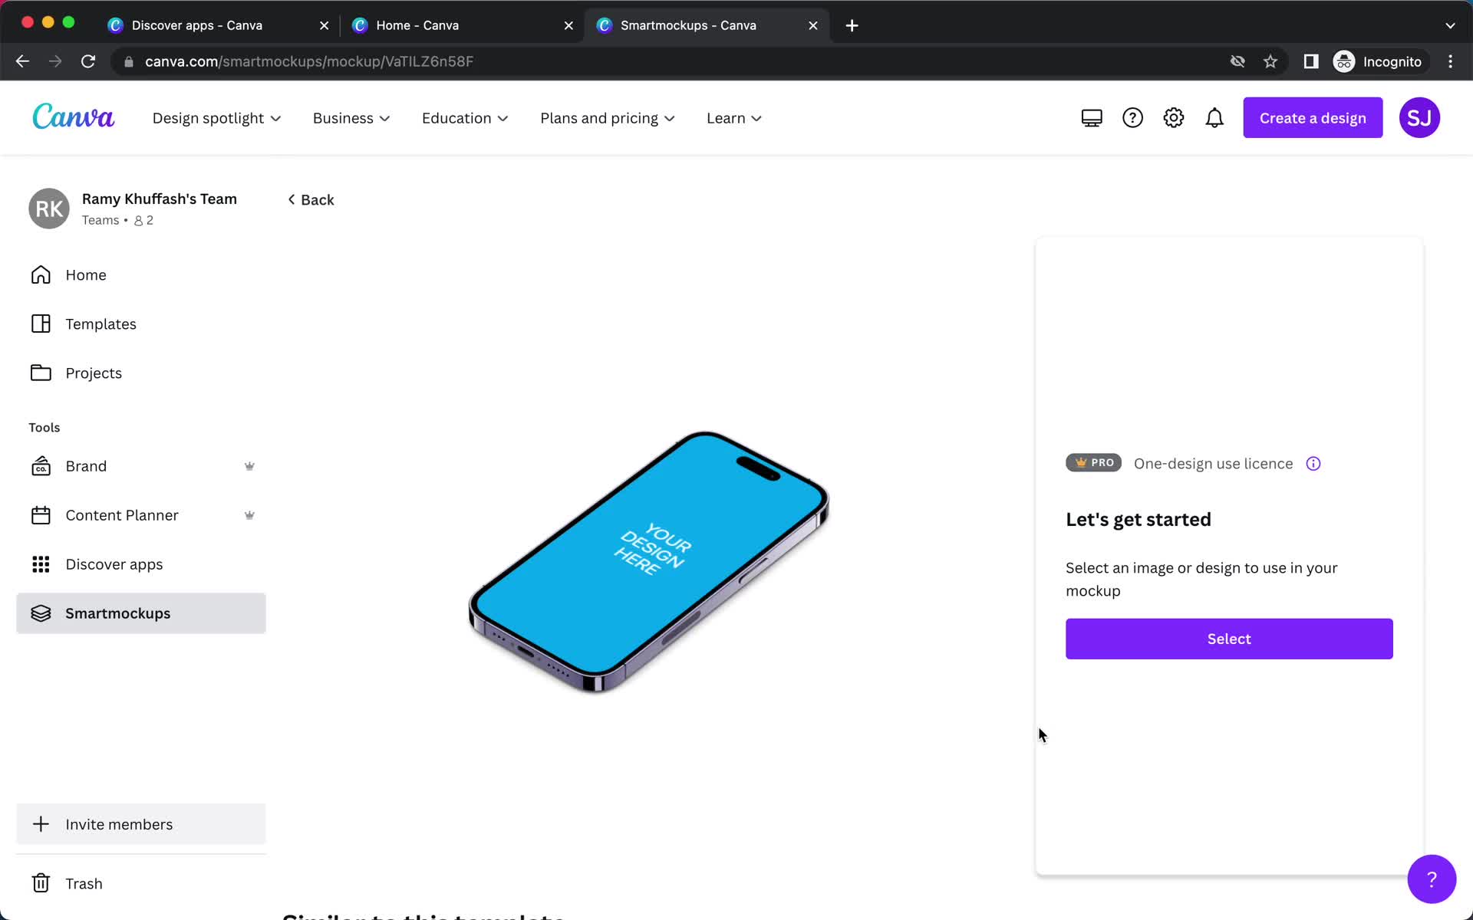Click the purple Select button
Image resolution: width=1473 pixels, height=920 pixels.
[x=1229, y=639]
